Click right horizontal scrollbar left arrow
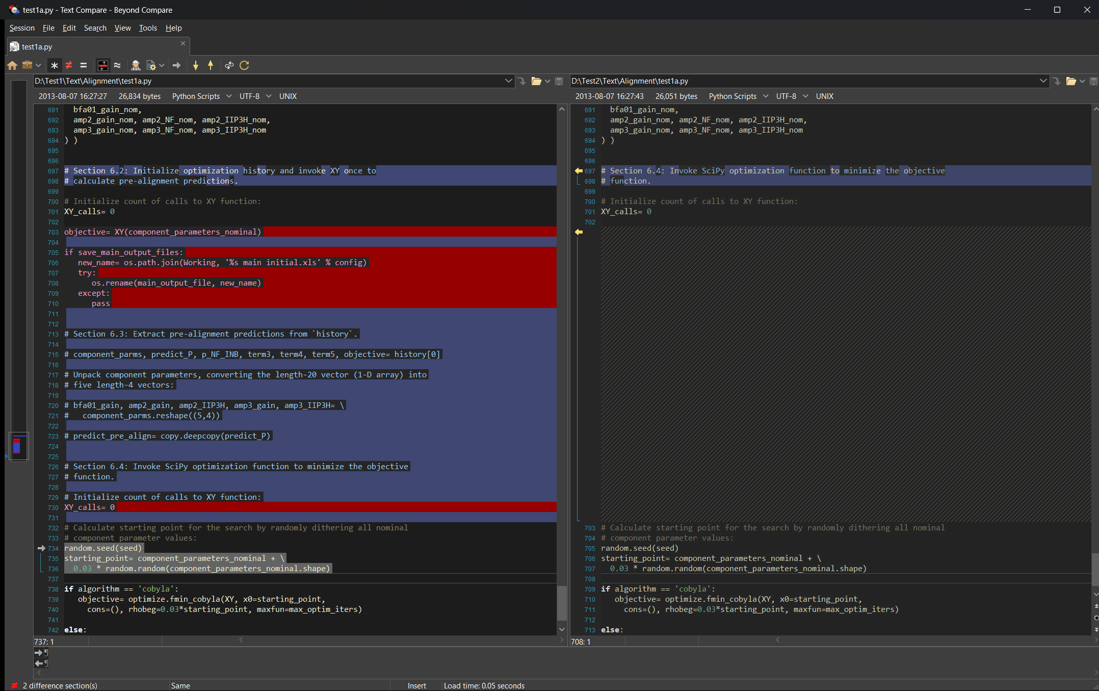This screenshot has height=691, width=1099. coord(778,640)
